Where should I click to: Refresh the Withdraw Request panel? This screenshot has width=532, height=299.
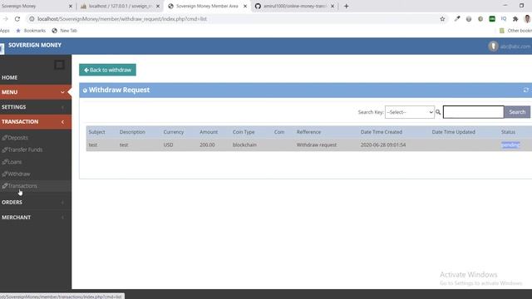(x=526, y=90)
